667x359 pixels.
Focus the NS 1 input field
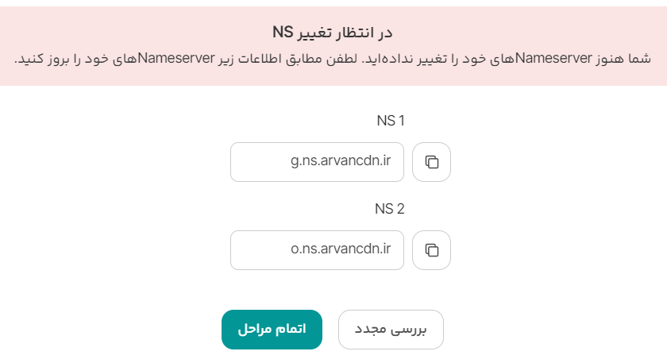coord(317,162)
